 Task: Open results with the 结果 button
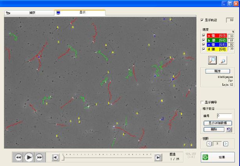217,157
